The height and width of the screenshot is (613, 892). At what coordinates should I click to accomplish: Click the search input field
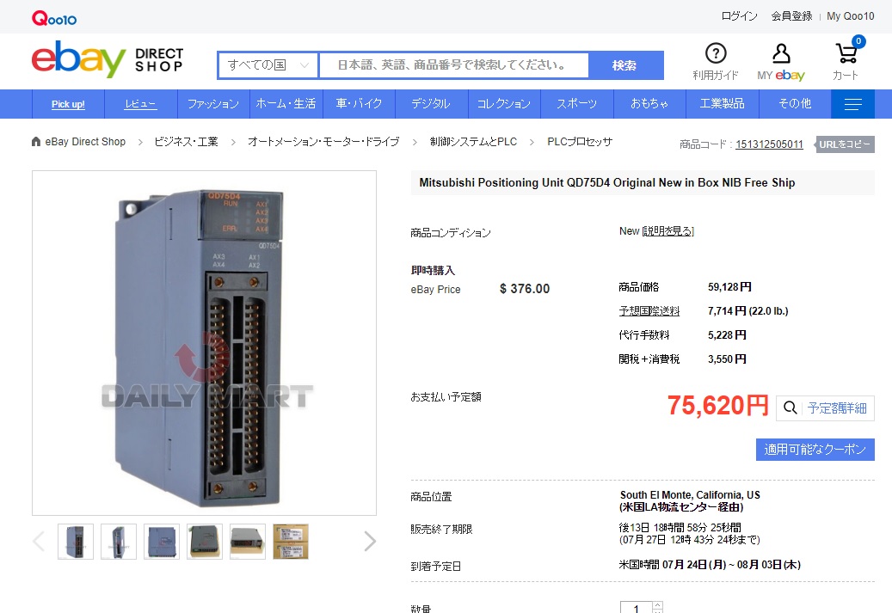[454, 65]
